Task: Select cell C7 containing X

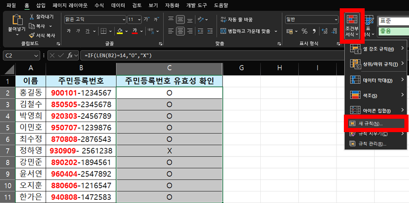Action: 169,151
